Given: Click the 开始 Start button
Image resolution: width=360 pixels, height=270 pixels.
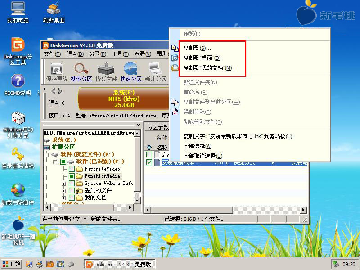Looking at the screenshot, I should (12, 264).
